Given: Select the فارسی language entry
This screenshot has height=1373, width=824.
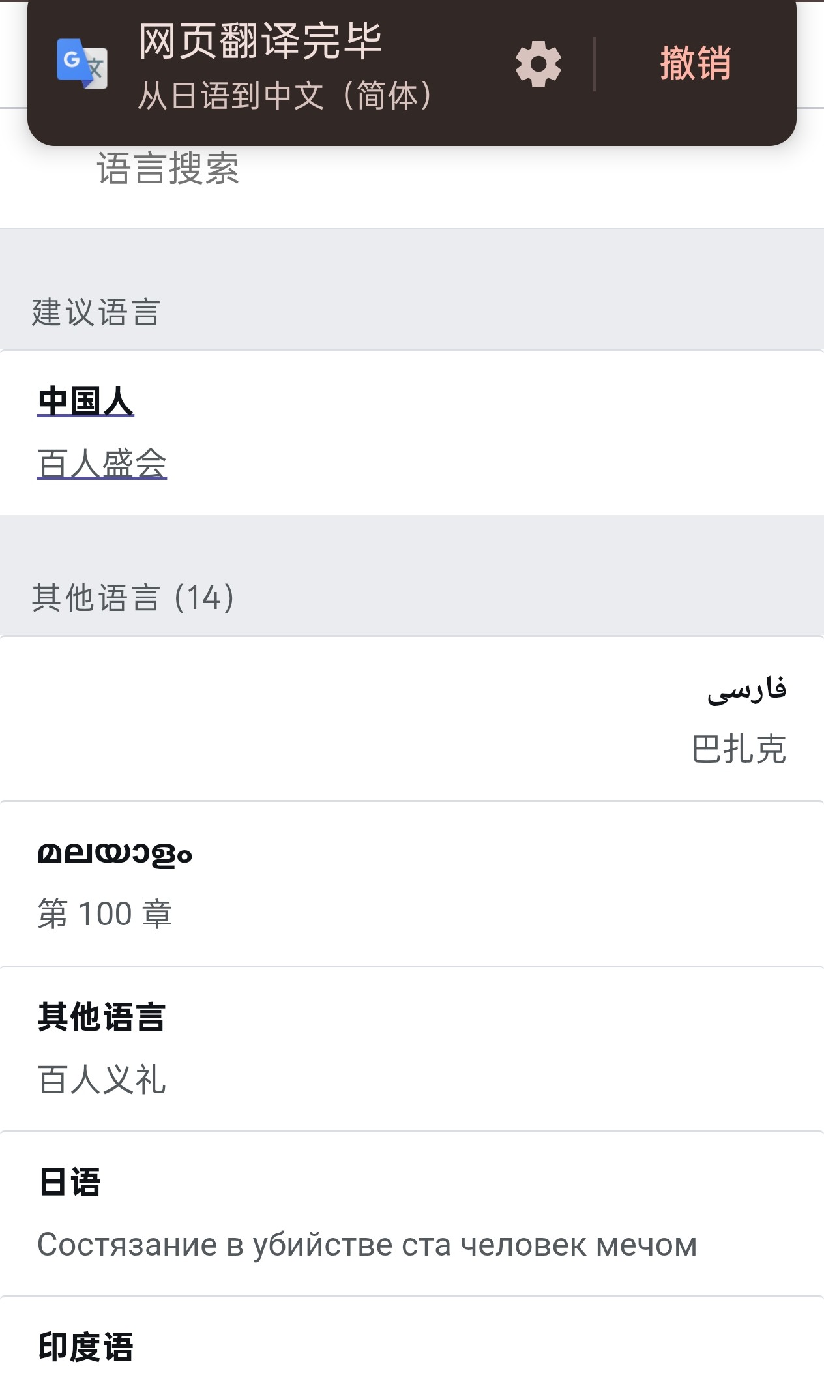Looking at the screenshot, I should click(x=746, y=690).
